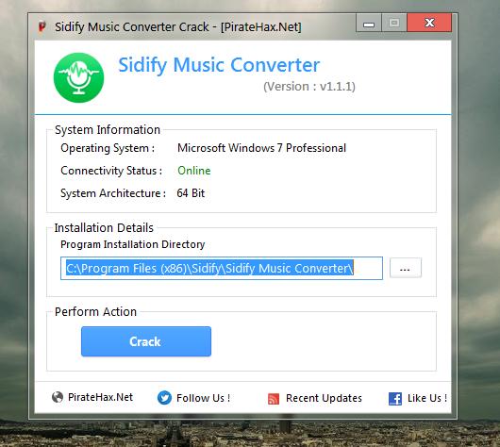The height and width of the screenshot is (447, 500).
Task: Close the Sidify Music Converter Crack window
Action: [429, 23]
